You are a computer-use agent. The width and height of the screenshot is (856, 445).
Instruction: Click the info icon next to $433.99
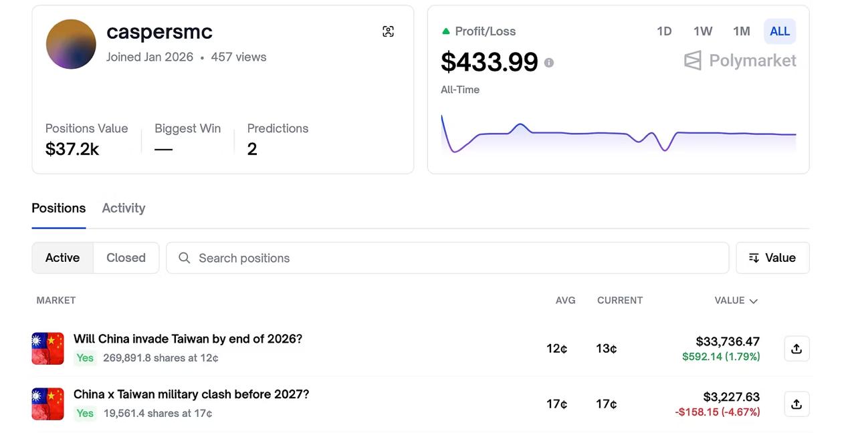tap(548, 63)
